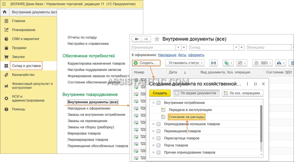294x162 pixels.
Task: Open the Установить статус dropdown
Action: (185, 63)
